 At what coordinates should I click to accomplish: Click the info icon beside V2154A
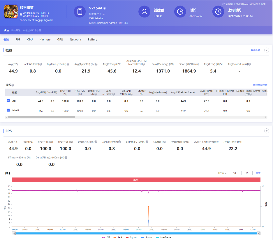coord(105,8)
